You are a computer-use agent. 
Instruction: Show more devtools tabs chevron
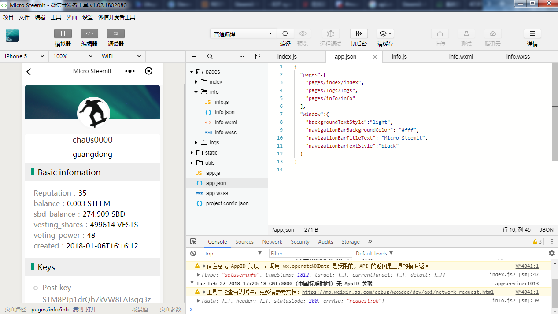point(370,241)
